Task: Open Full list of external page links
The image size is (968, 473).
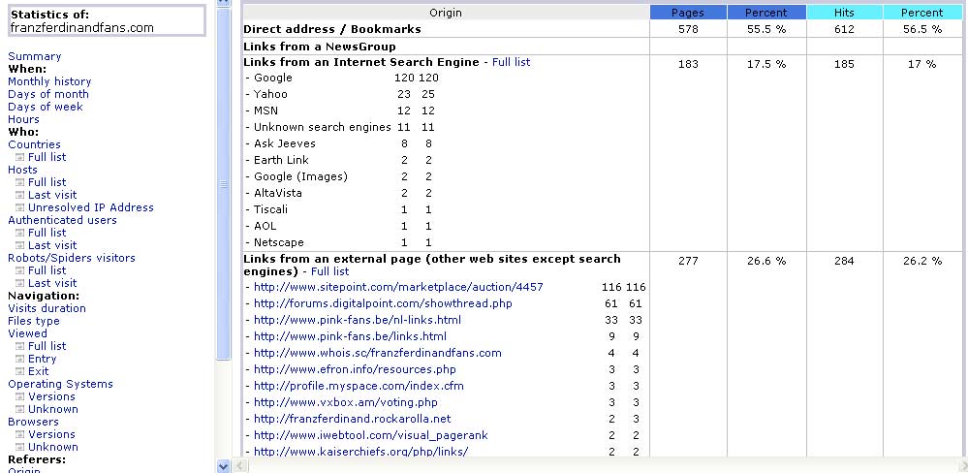Action: [x=329, y=271]
